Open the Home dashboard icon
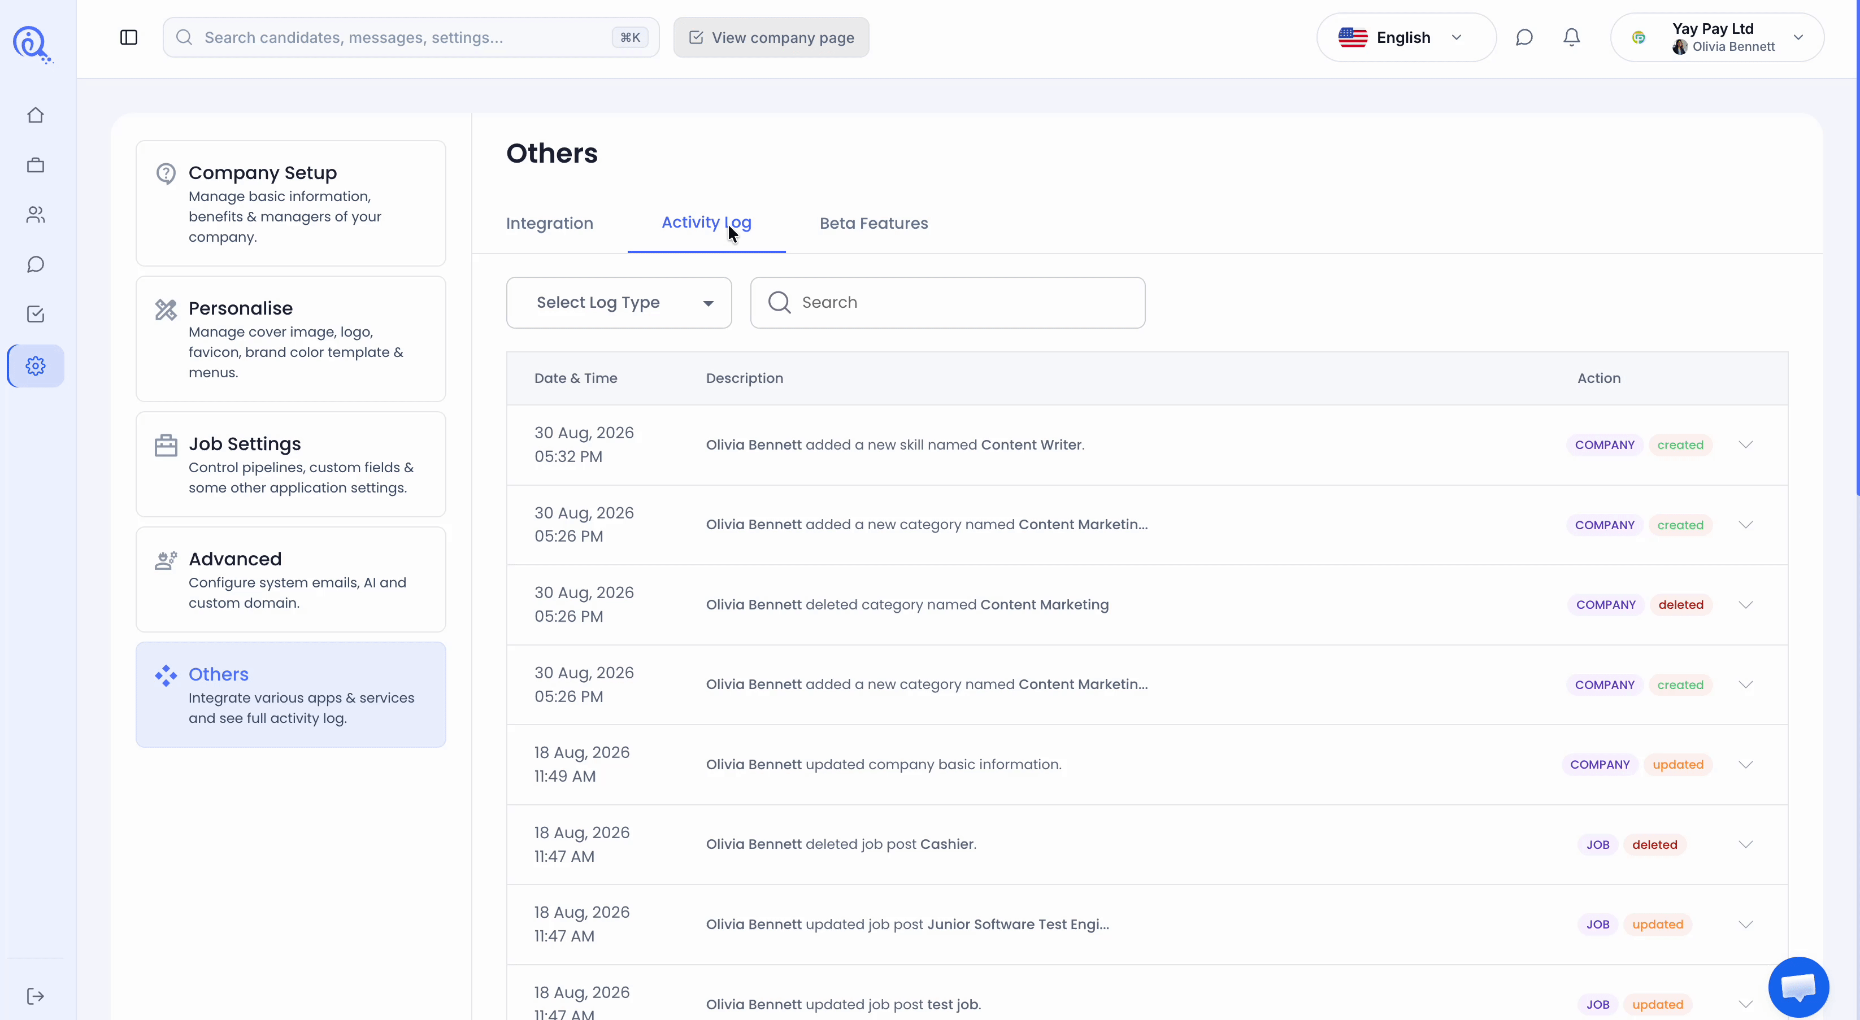The image size is (1860, 1020). [x=36, y=116]
